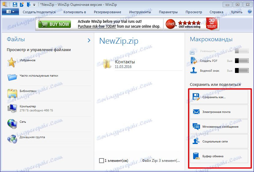Toggle the Создать PDF switch
Viewport: 254px width, 172px height.
[242, 61]
